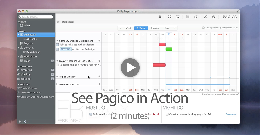Click the Pagico logo
This screenshot has width=260, height=135.
[x=230, y=17]
